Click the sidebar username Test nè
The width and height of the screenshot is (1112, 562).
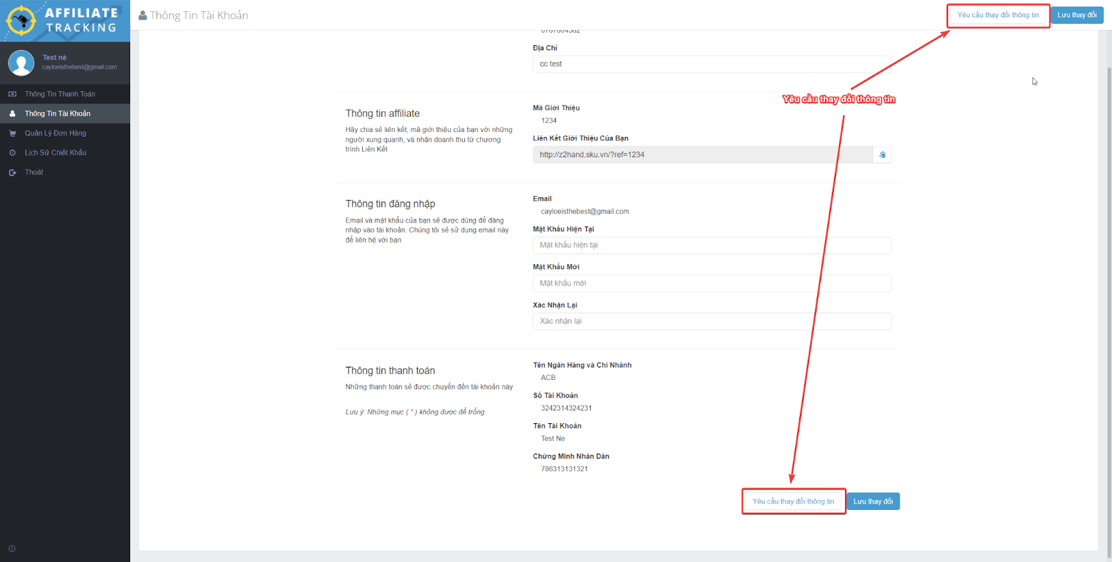click(x=54, y=58)
